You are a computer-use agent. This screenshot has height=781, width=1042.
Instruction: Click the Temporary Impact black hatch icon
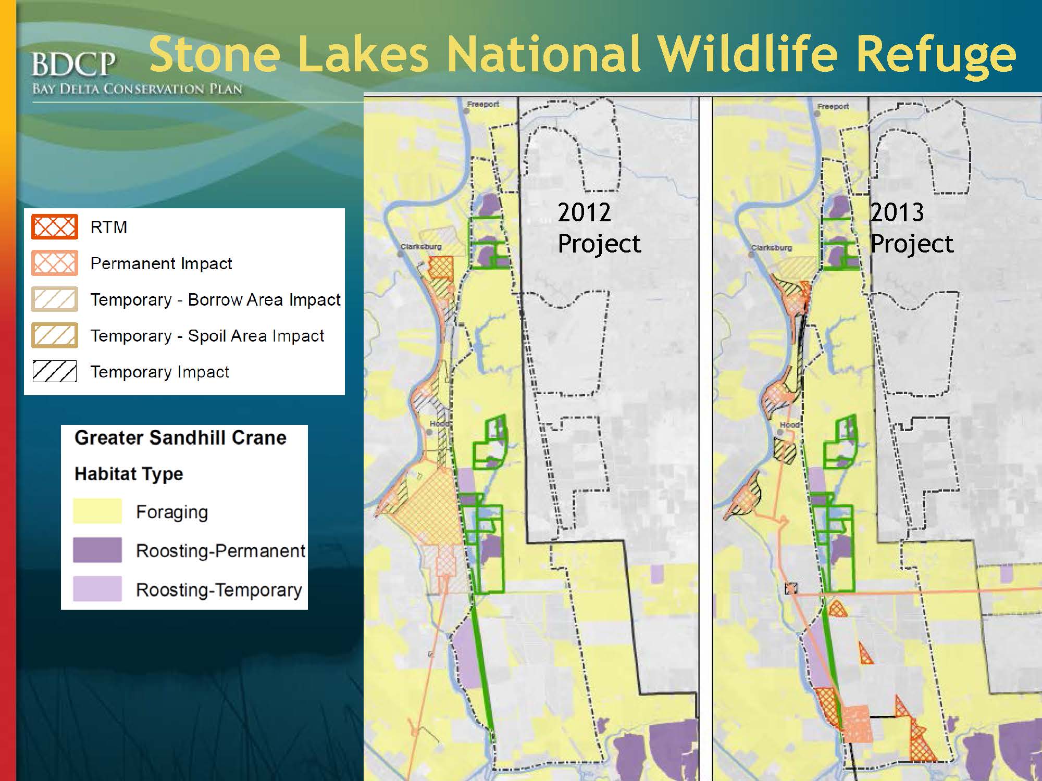pos(55,371)
